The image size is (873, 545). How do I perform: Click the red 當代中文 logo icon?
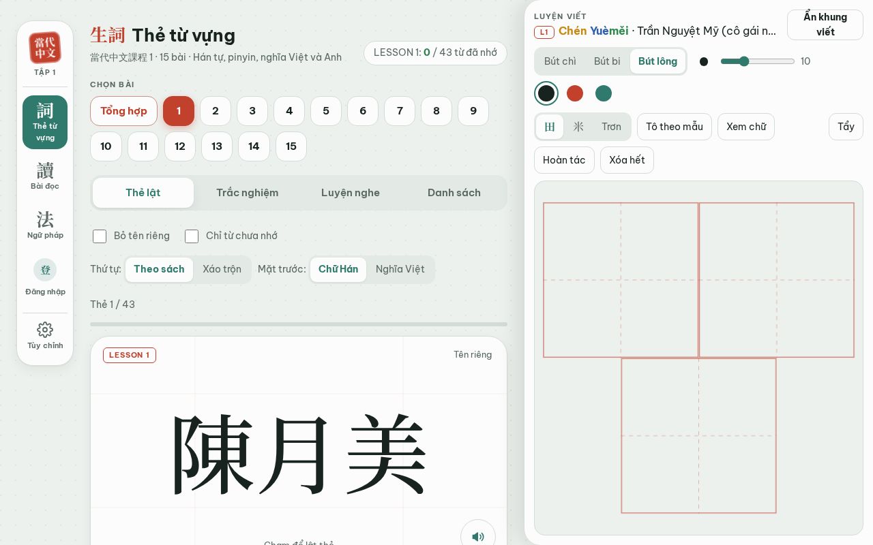pos(45,48)
